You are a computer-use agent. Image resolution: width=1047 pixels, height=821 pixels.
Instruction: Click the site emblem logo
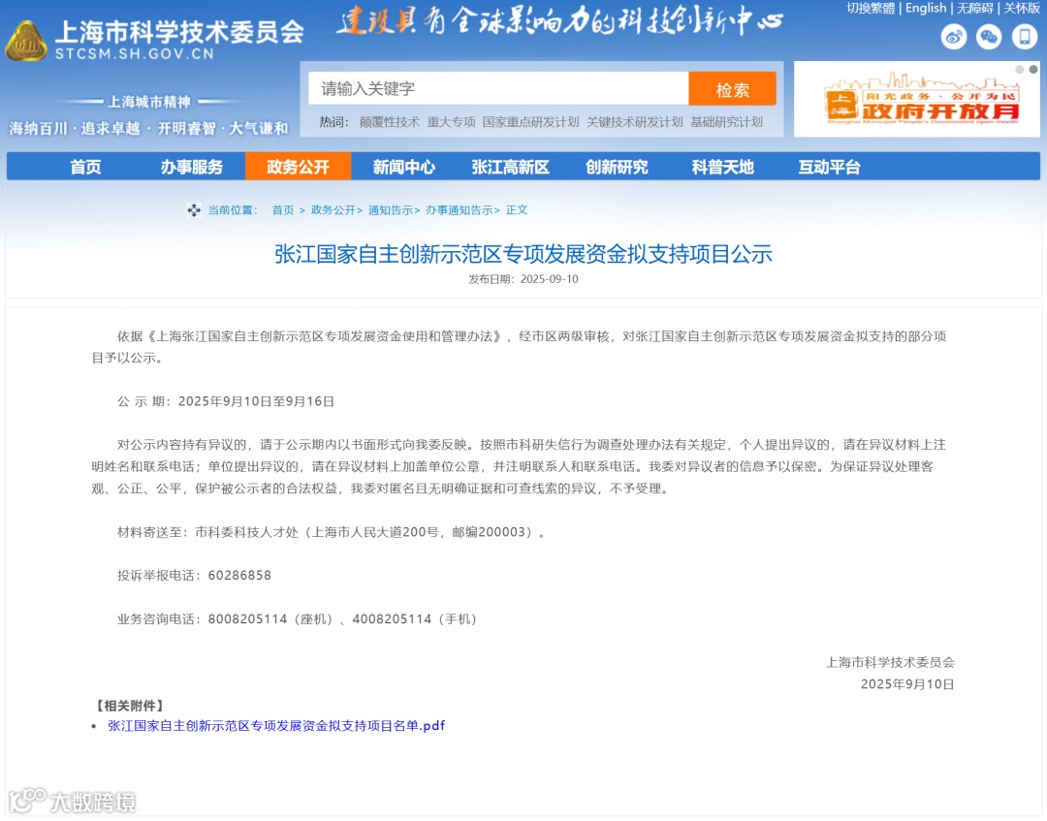point(26,42)
